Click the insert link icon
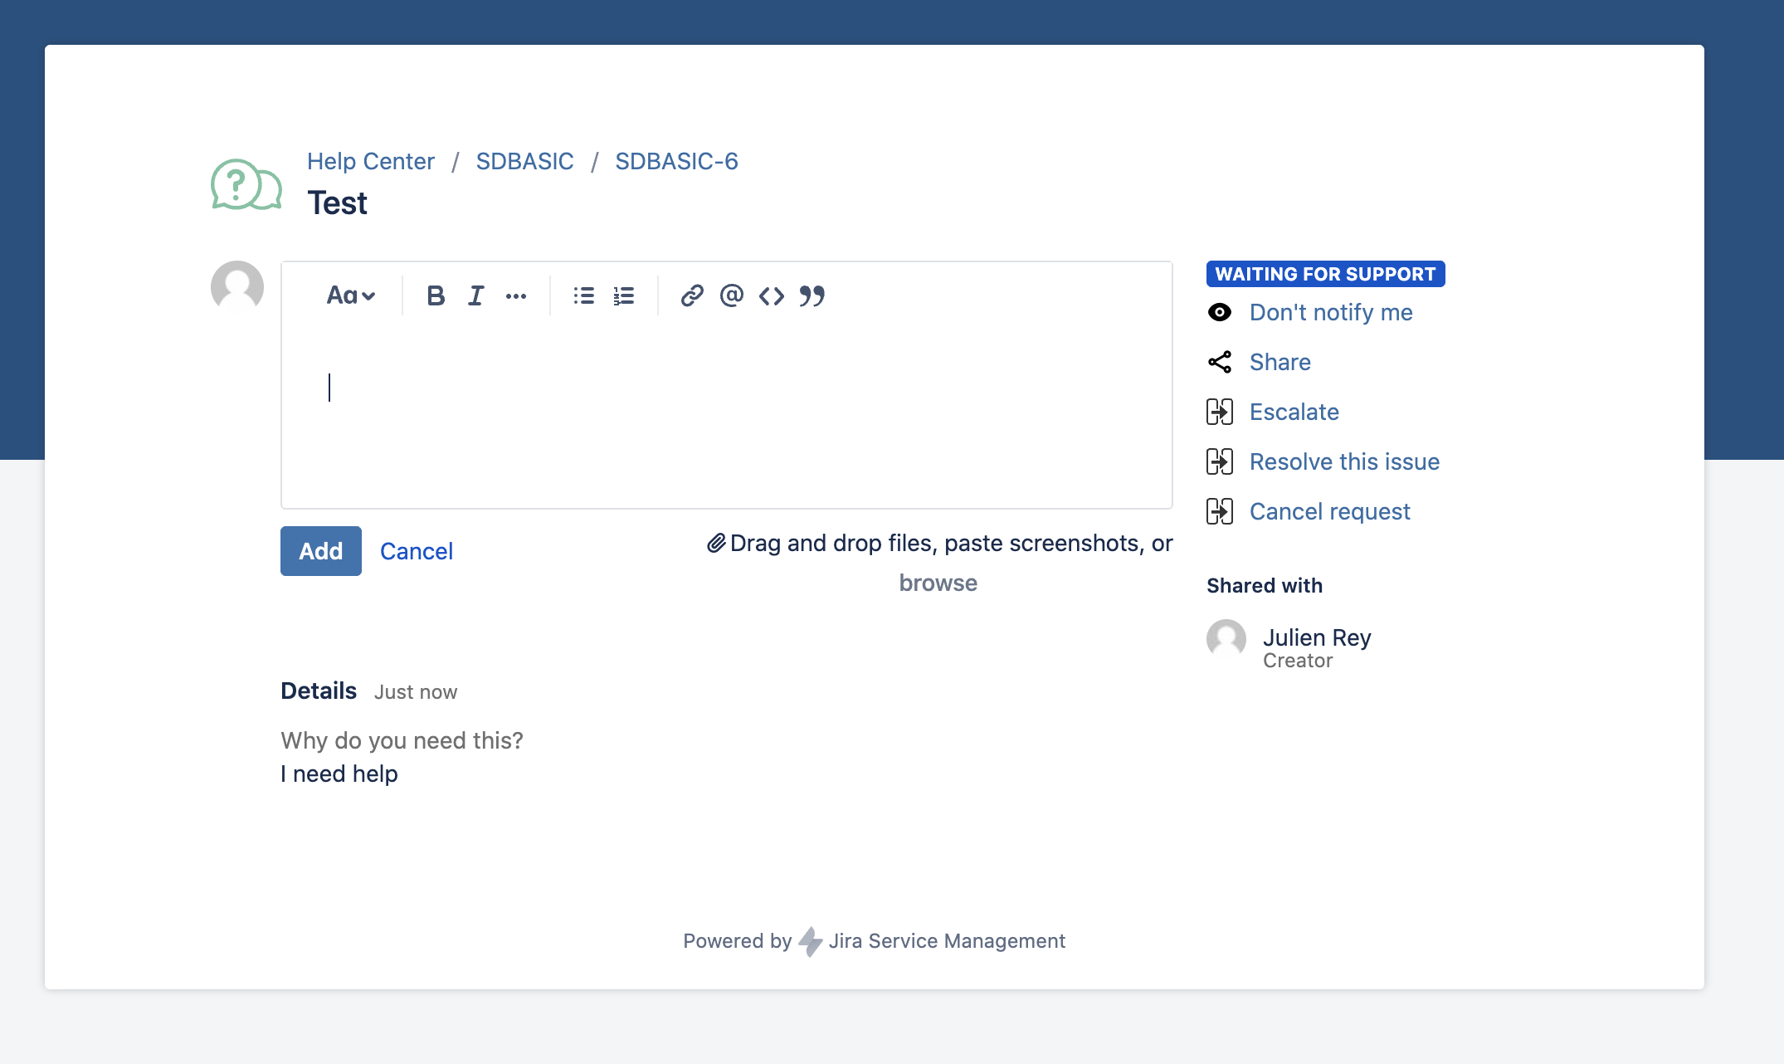Screen dimensions: 1784x1064 tap(692, 295)
